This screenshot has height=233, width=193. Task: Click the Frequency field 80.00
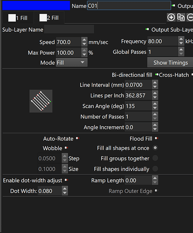click(x=162, y=41)
